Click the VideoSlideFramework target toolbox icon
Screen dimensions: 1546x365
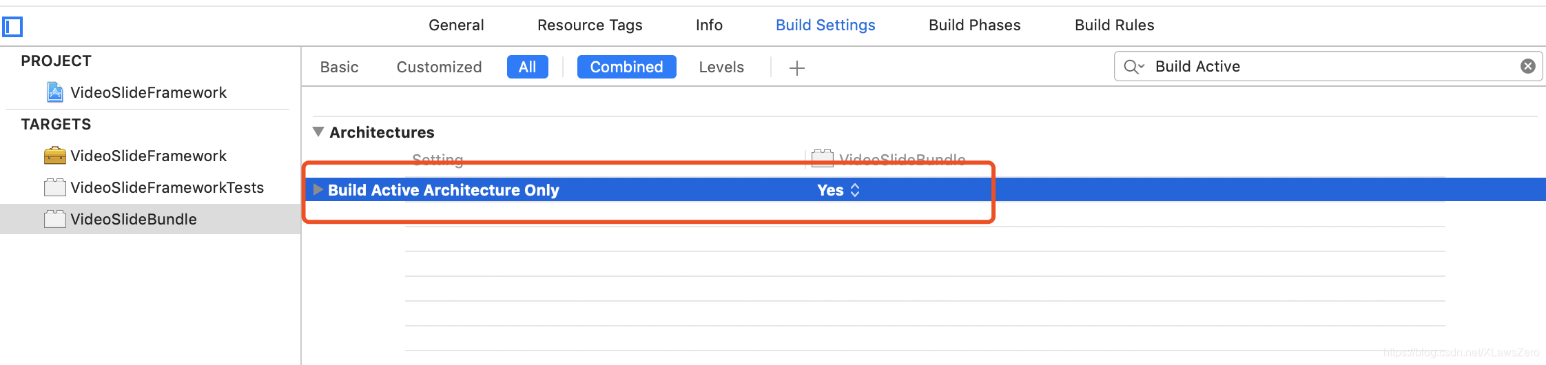click(x=55, y=156)
